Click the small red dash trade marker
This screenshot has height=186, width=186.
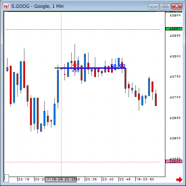tap(64, 74)
